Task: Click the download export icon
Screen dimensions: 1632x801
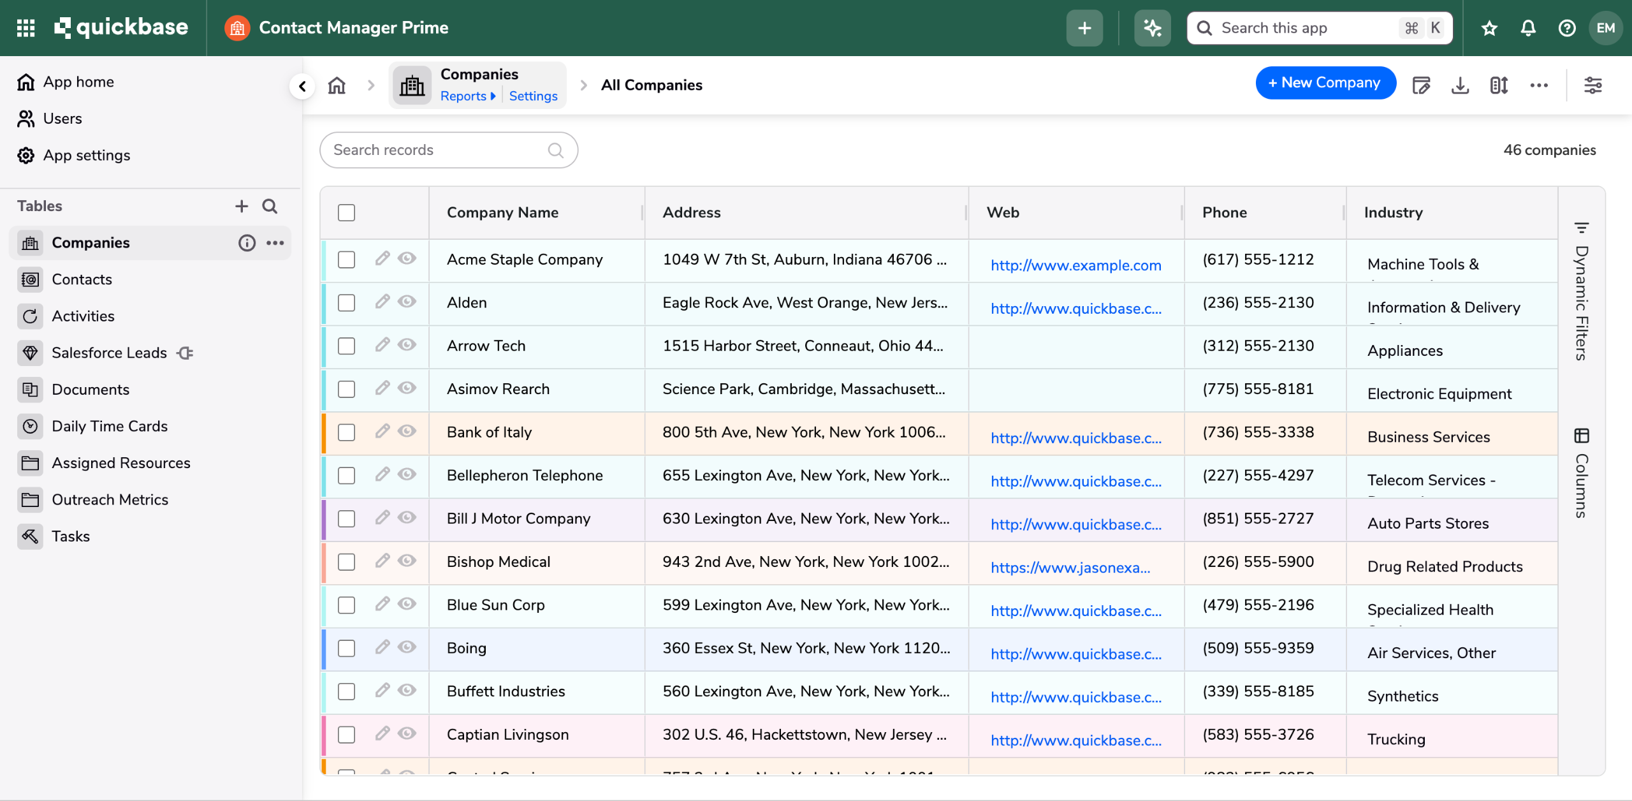Action: click(x=1460, y=85)
